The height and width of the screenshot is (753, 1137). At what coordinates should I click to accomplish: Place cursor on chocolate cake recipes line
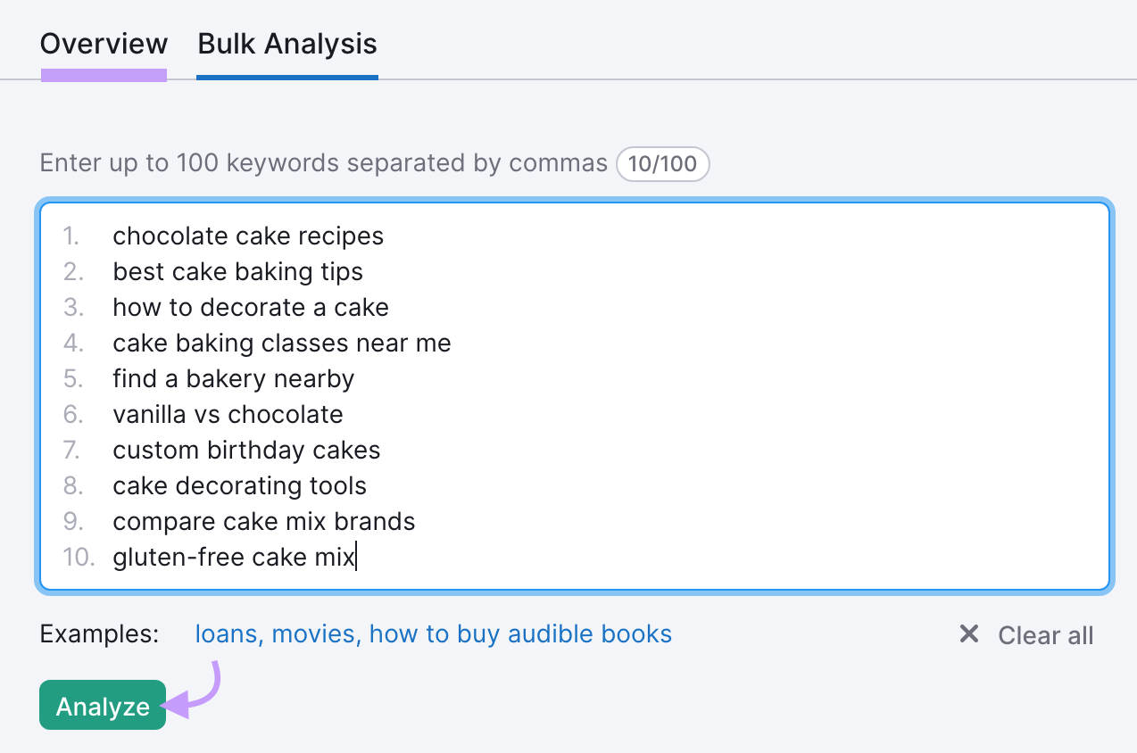point(247,236)
